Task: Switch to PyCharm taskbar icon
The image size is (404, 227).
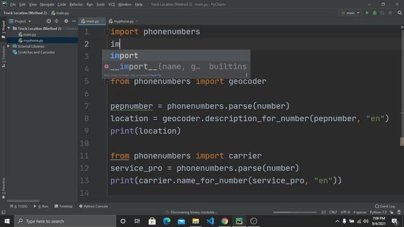Action: point(239,221)
